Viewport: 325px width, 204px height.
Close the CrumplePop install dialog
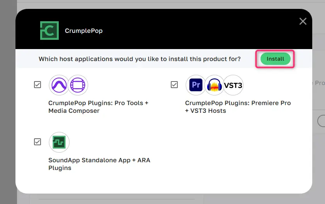[x=303, y=21]
